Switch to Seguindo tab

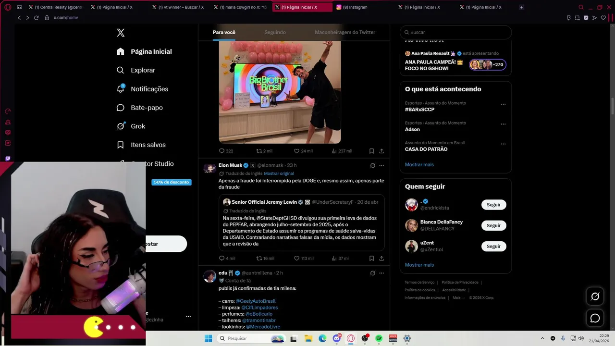point(275,32)
